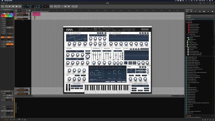The image size is (215, 121).
Task: Select oscillator button 2 in wavetable section
Action: click(x=100, y=33)
